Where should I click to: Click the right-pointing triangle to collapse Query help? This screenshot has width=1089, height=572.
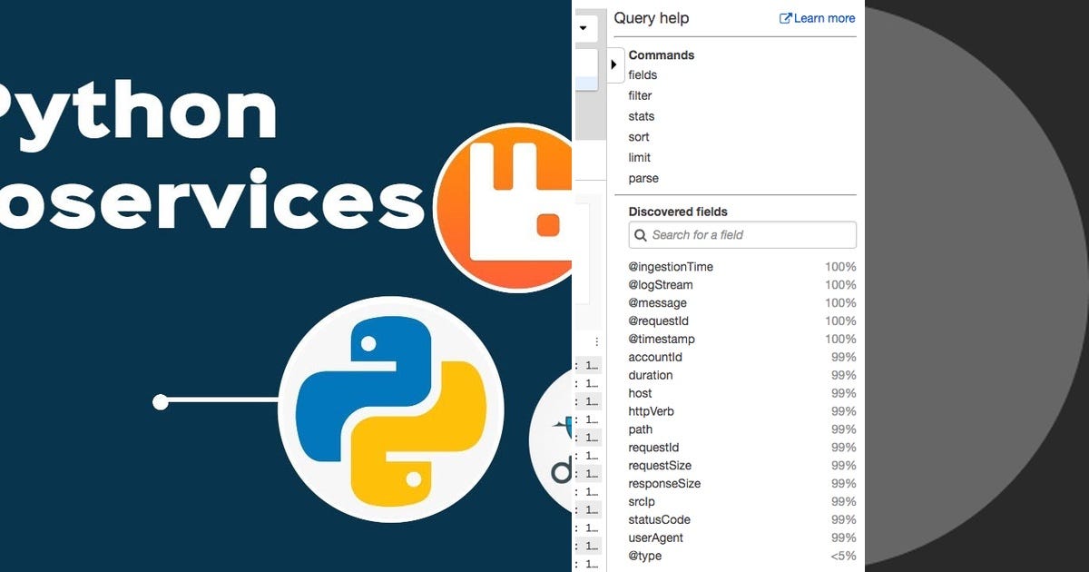click(614, 64)
